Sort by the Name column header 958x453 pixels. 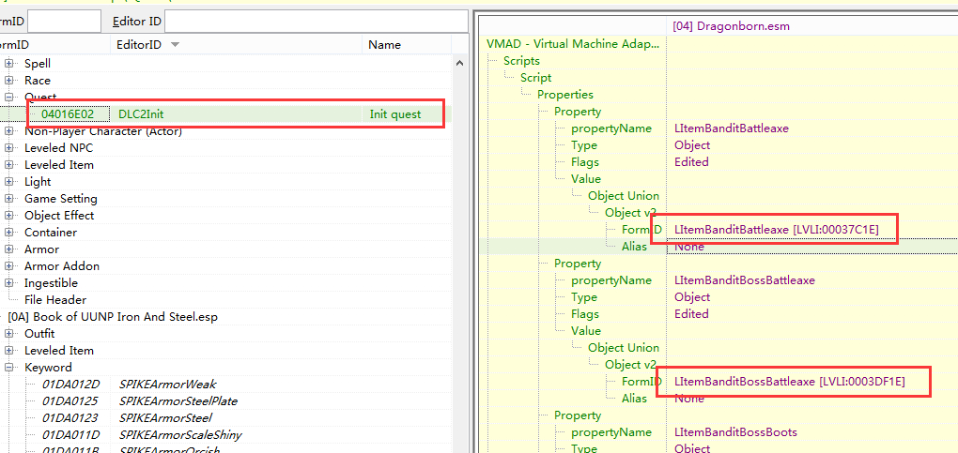pos(407,45)
